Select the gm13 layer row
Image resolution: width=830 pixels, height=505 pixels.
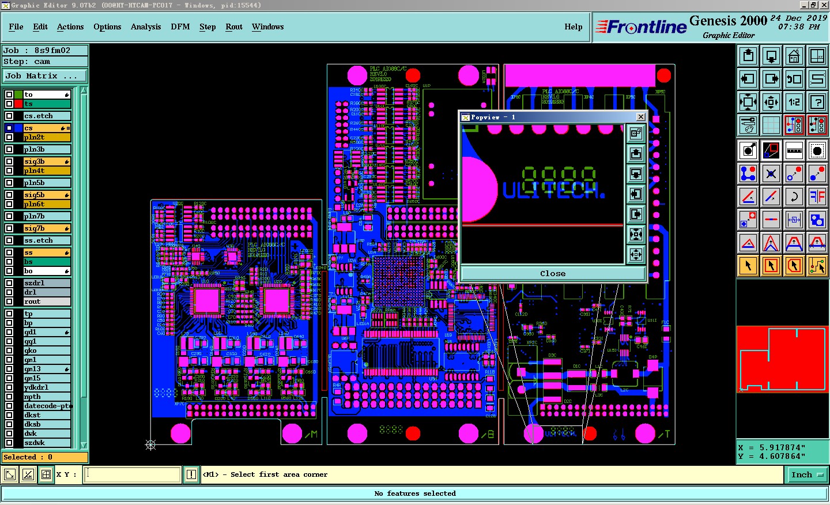click(47, 369)
